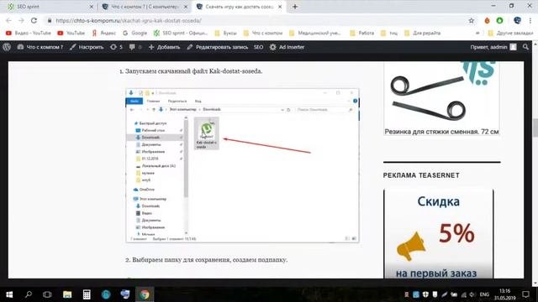
Task: Open File Explorer from the taskbar
Action: [67, 294]
